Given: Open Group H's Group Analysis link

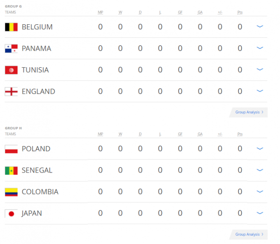Looking at the screenshot, I should coord(249,235).
